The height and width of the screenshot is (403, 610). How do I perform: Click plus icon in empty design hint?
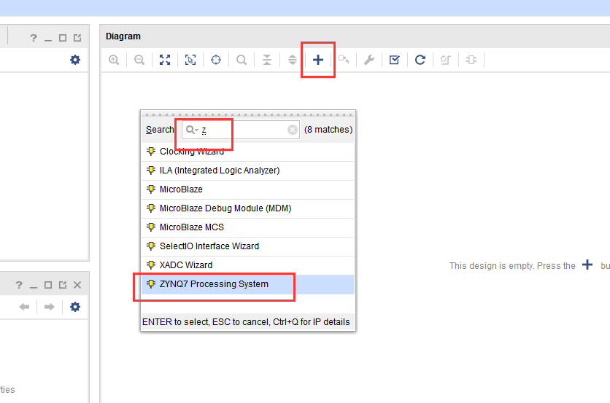click(x=587, y=265)
